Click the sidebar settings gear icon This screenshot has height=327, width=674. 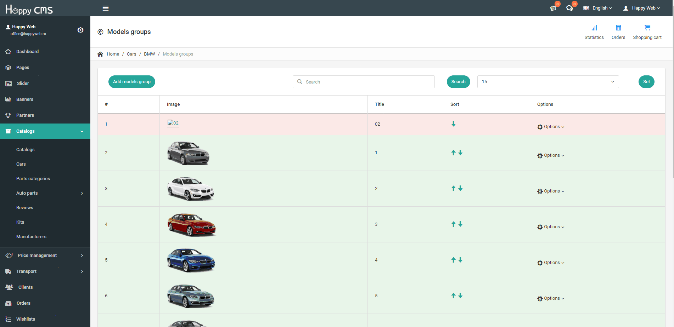click(80, 30)
